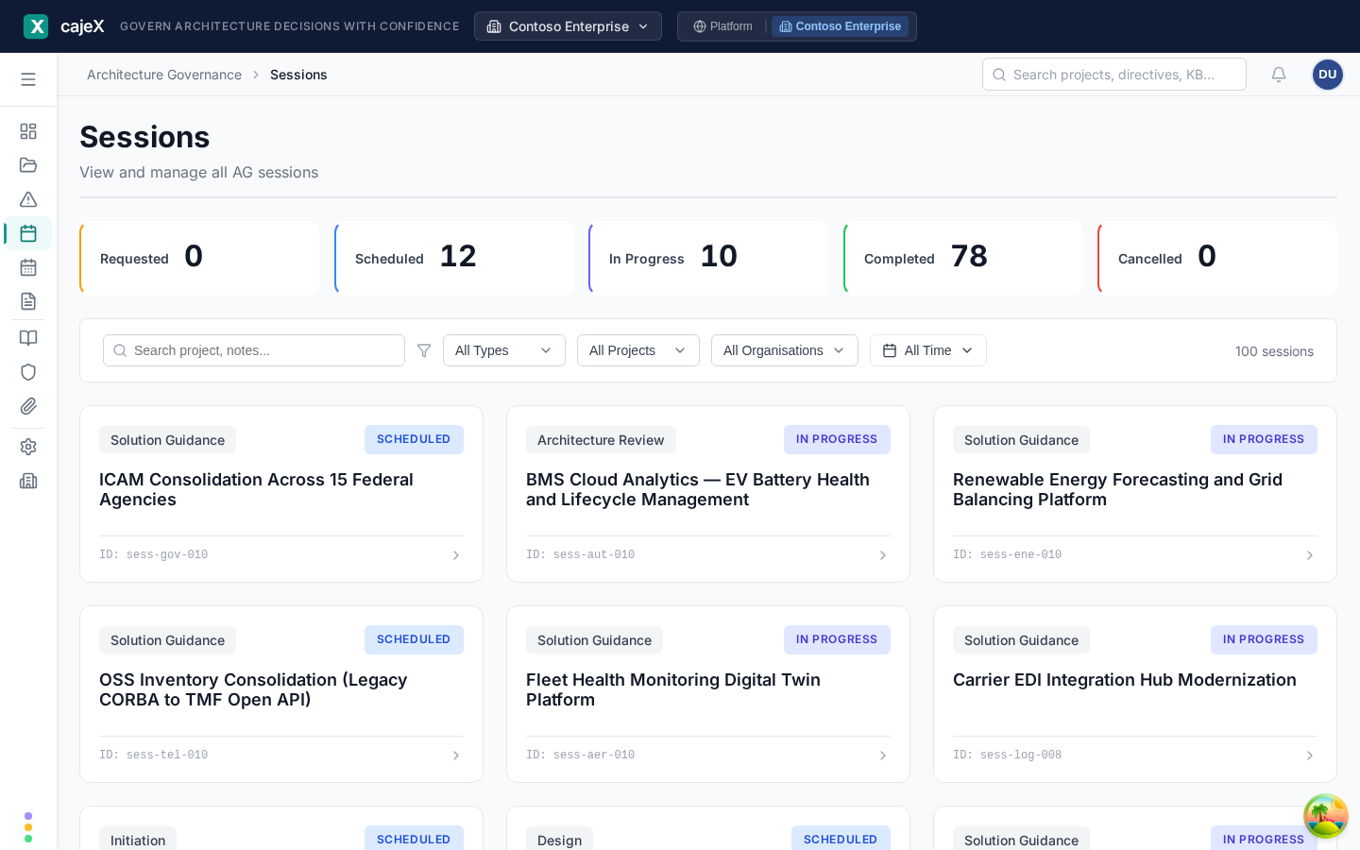Click the ID: sess-aer-010 text
Screen dimensions: 1360x850
(x=581, y=756)
